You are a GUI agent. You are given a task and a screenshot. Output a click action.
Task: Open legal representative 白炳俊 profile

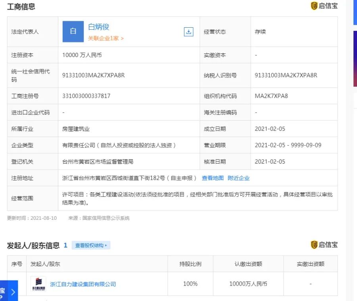point(99,27)
